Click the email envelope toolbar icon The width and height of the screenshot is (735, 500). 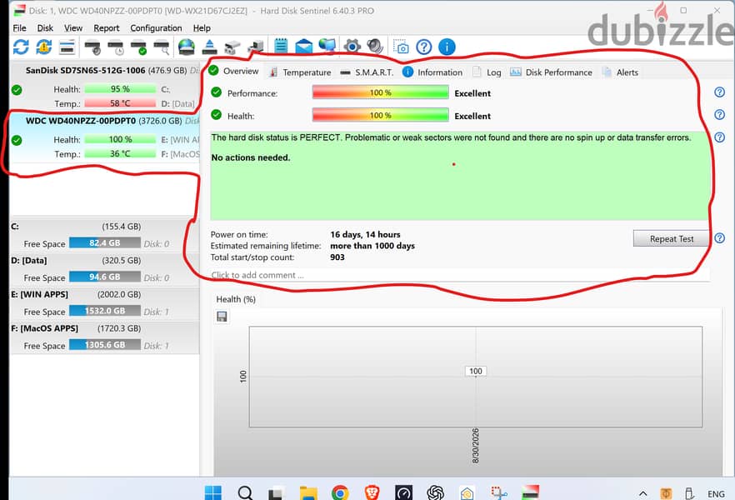pyautogui.click(x=303, y=47)
